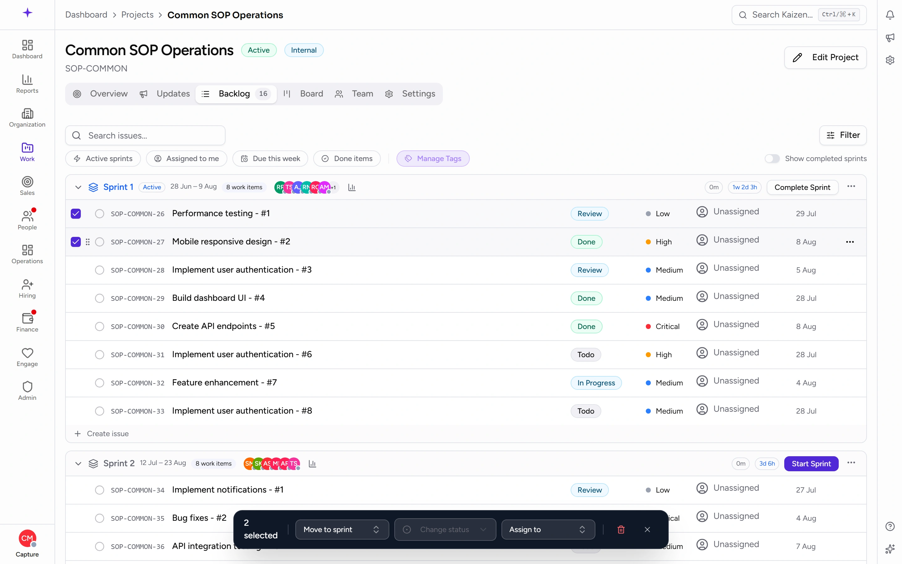Select the Backlog tab
Image resolution: width=902 pixels, height=564 pixels.
pyautogui.click(x=236, y=94)
